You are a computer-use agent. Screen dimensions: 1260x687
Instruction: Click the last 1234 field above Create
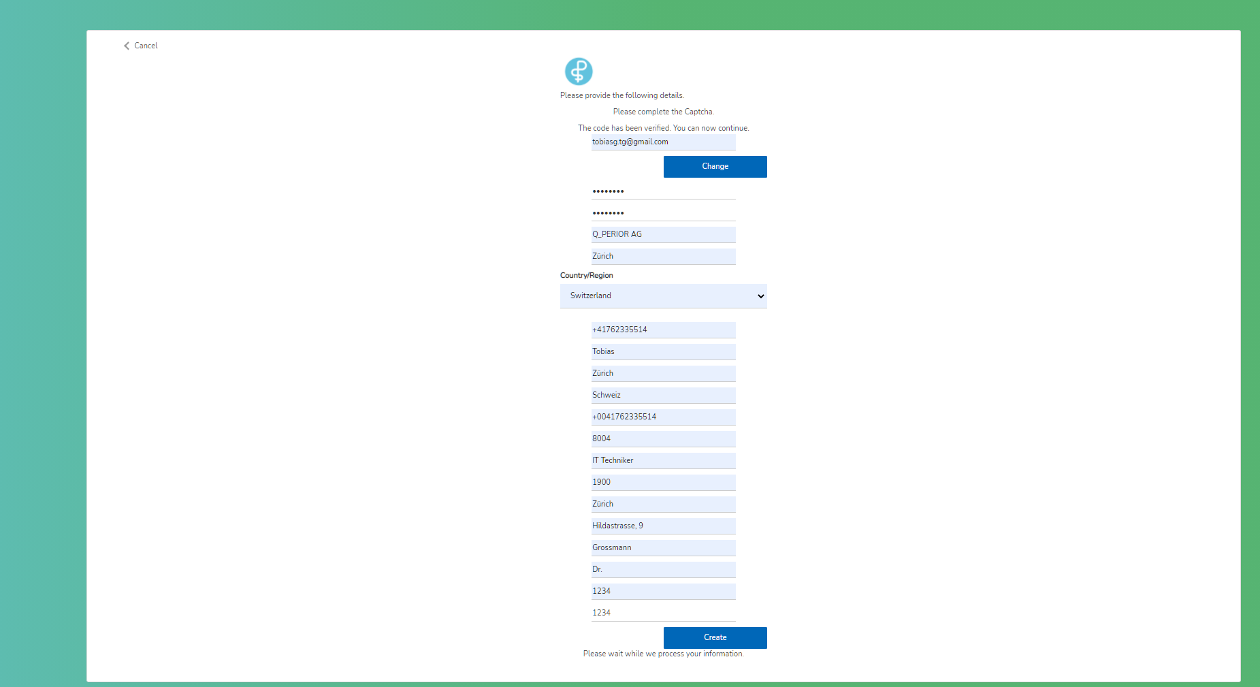663,613
